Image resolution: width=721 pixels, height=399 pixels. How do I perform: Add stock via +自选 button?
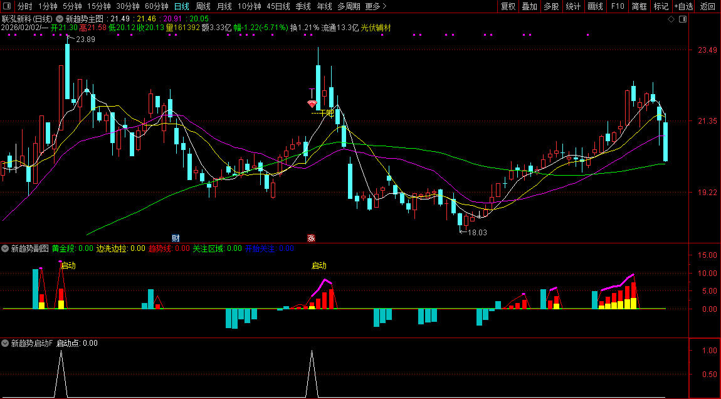[683, 6]
